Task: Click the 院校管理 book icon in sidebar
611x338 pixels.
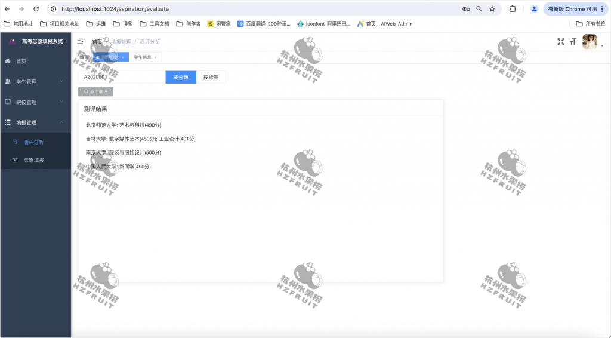Action: coord(8,102)
